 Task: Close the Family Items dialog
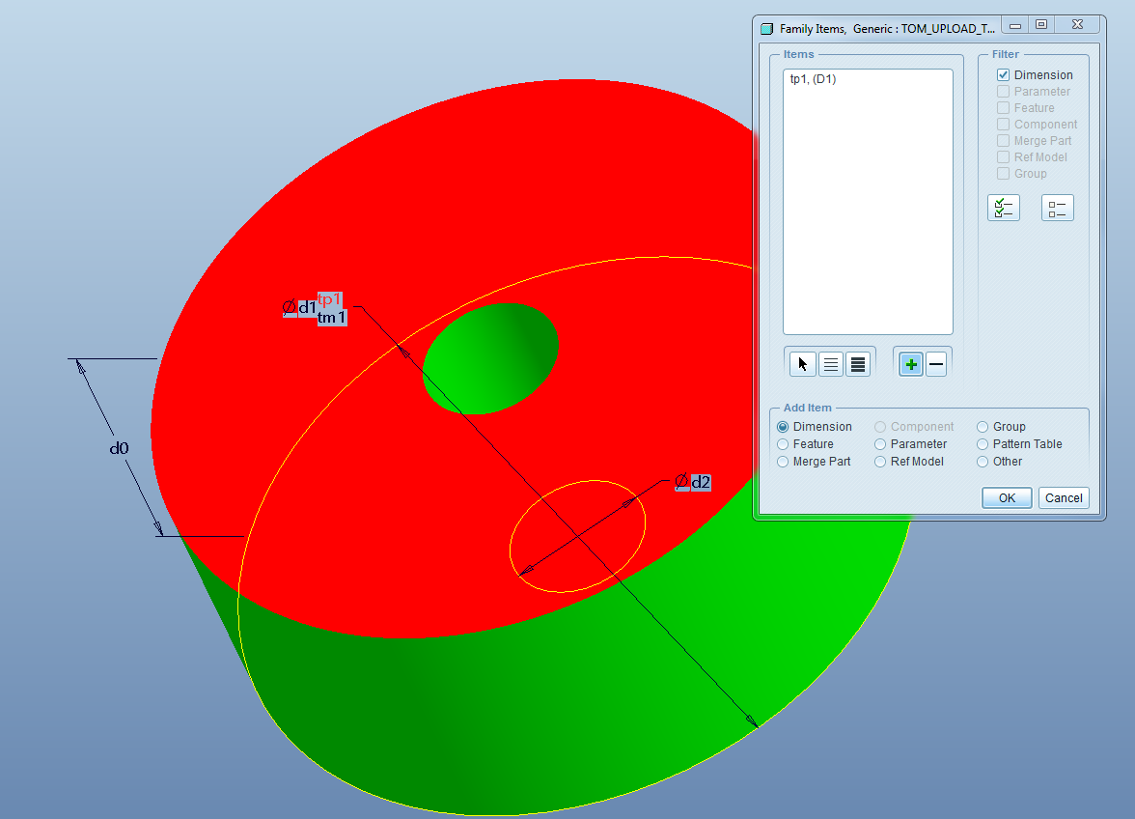pos(1077,25)
